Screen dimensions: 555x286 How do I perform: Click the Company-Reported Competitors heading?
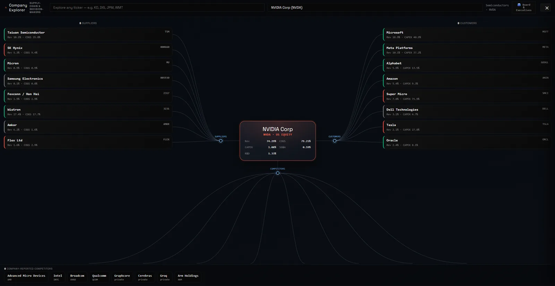click(28, 269)
